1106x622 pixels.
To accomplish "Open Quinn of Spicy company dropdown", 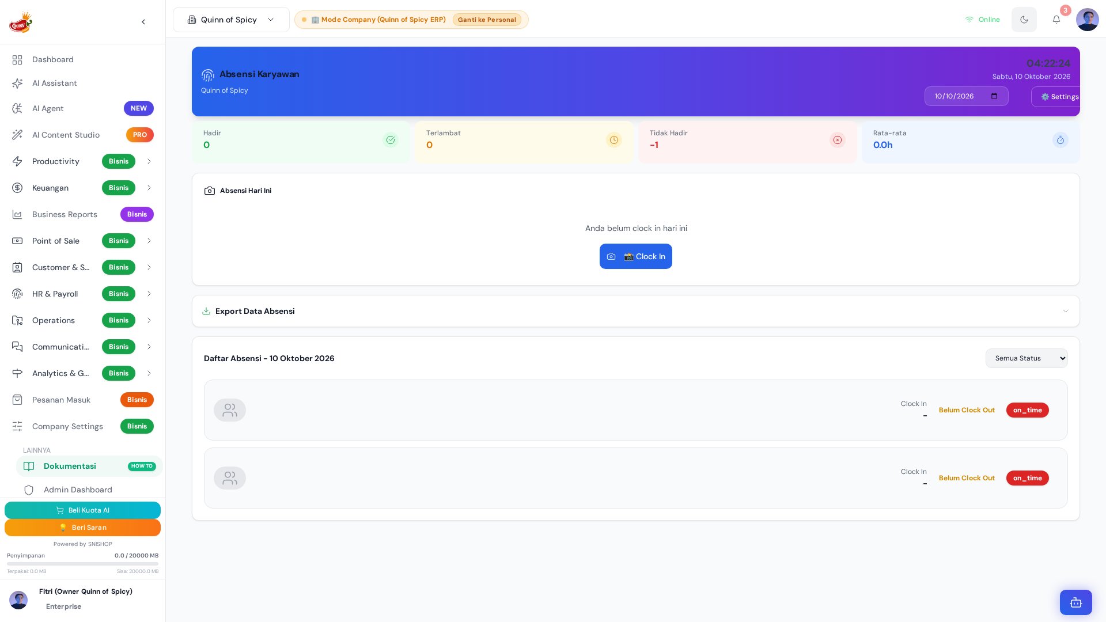I will click(231, 20).
